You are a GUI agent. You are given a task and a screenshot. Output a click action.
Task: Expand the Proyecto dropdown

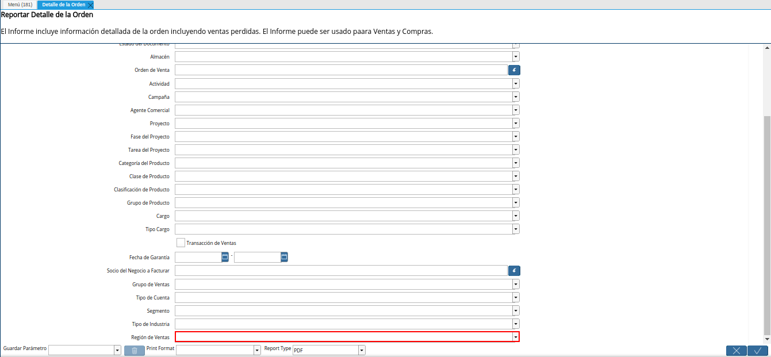[516, 124]
